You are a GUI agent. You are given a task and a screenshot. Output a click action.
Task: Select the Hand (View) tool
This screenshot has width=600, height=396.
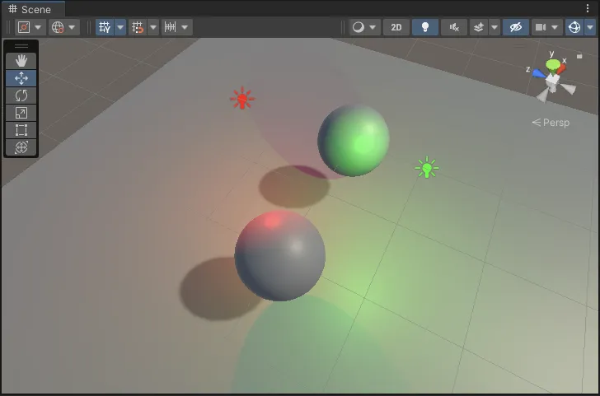(x=21, y=61)
